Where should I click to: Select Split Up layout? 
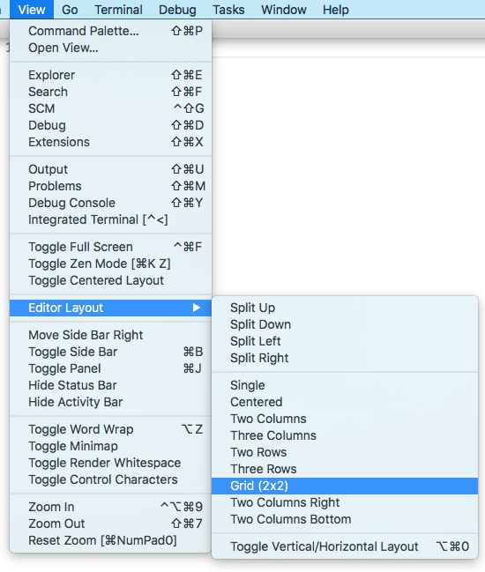pos(345,308)
